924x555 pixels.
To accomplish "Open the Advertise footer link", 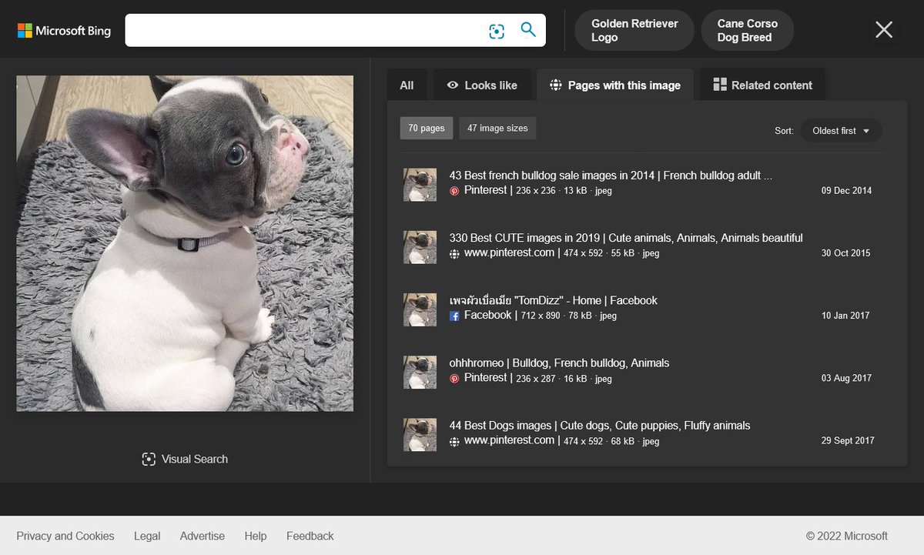I will point(203,537).
